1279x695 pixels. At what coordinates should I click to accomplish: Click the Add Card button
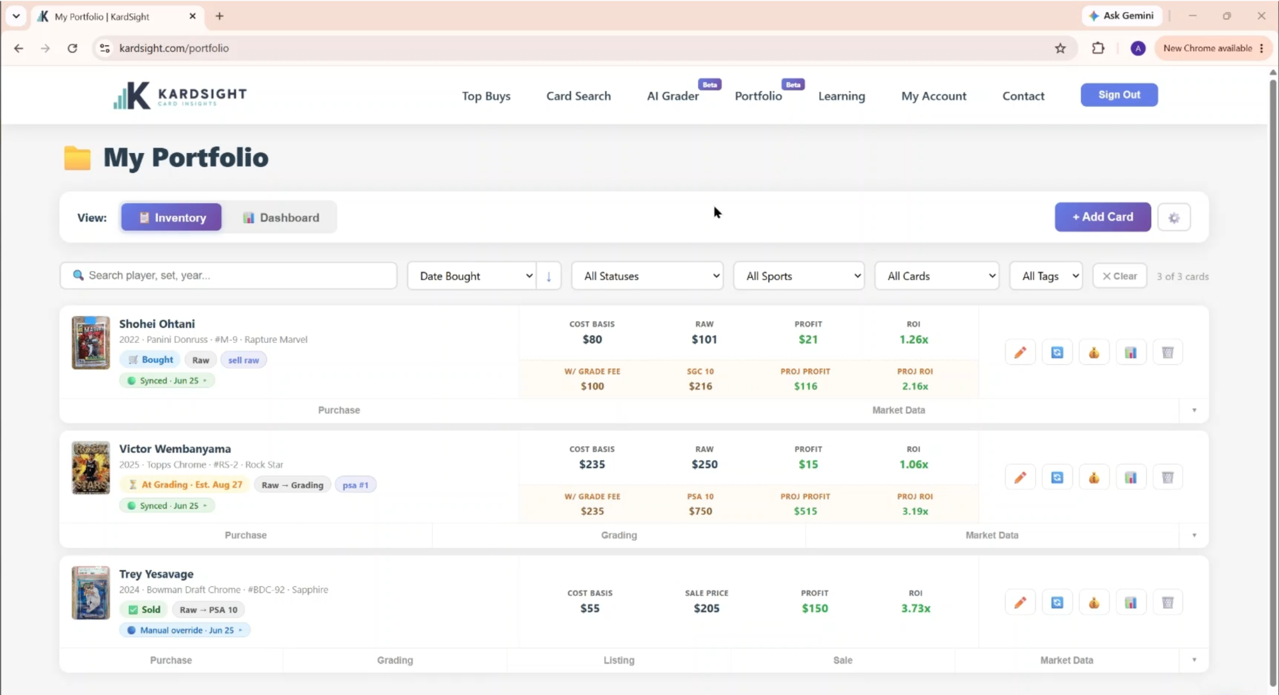[x=1102, y=217]
